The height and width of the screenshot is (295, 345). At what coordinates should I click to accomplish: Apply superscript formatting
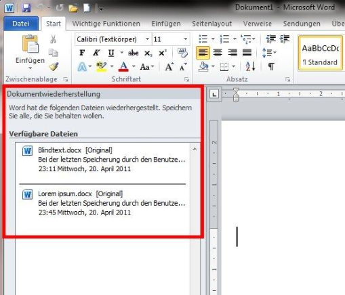click(x=162, y=53)
